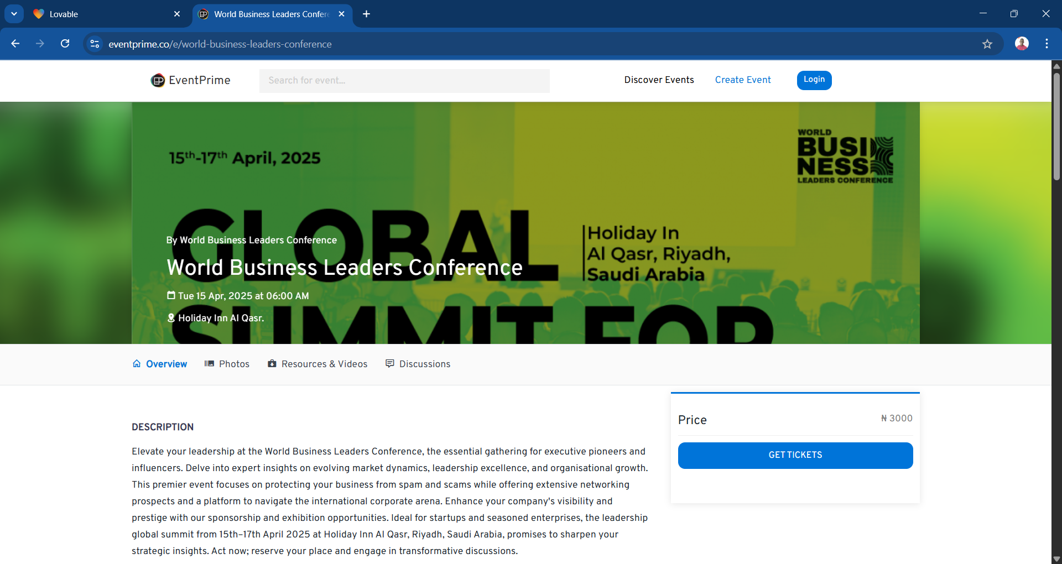This screenshot has width=1062, height=564.
Task: Click the Photos gallery icon
Action: pyautogui.click(x=209, y=363)
